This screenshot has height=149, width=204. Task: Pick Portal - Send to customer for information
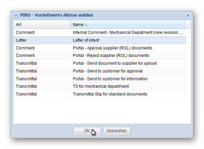(110, 79)
